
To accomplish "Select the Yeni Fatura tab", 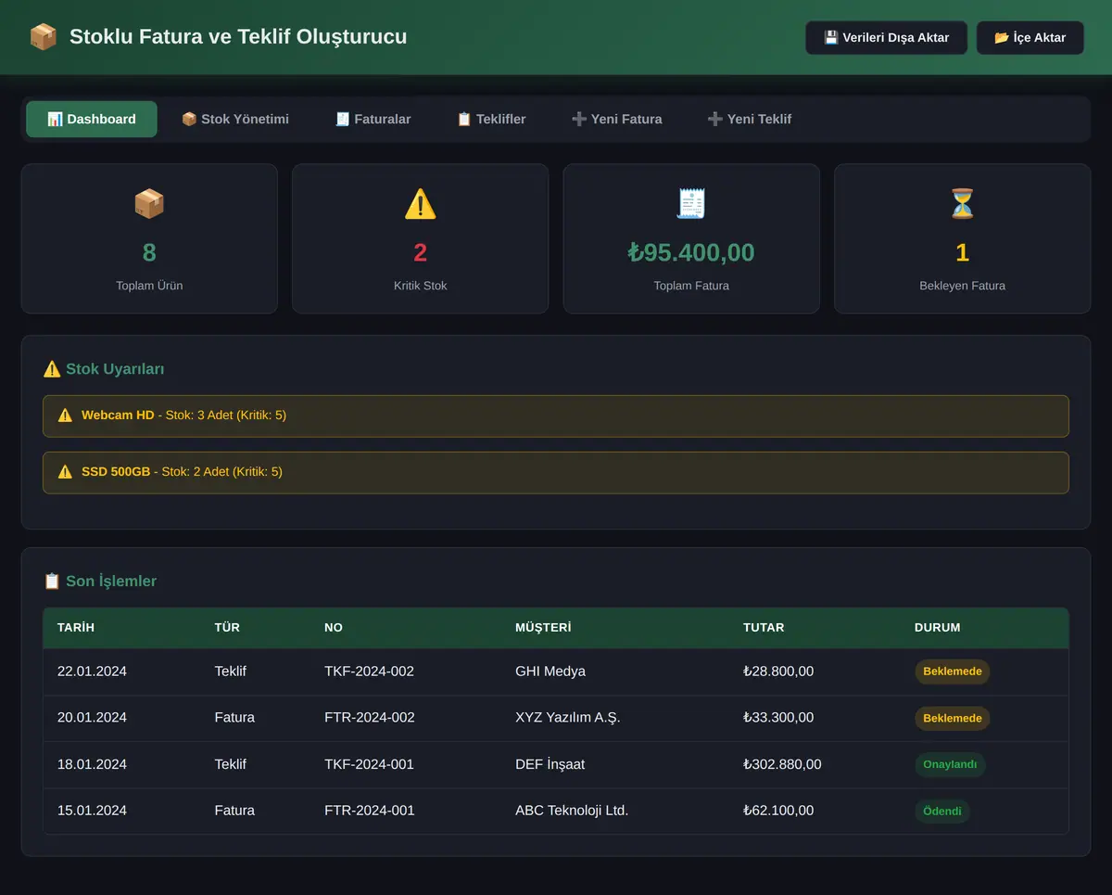I will pos(617,120).
